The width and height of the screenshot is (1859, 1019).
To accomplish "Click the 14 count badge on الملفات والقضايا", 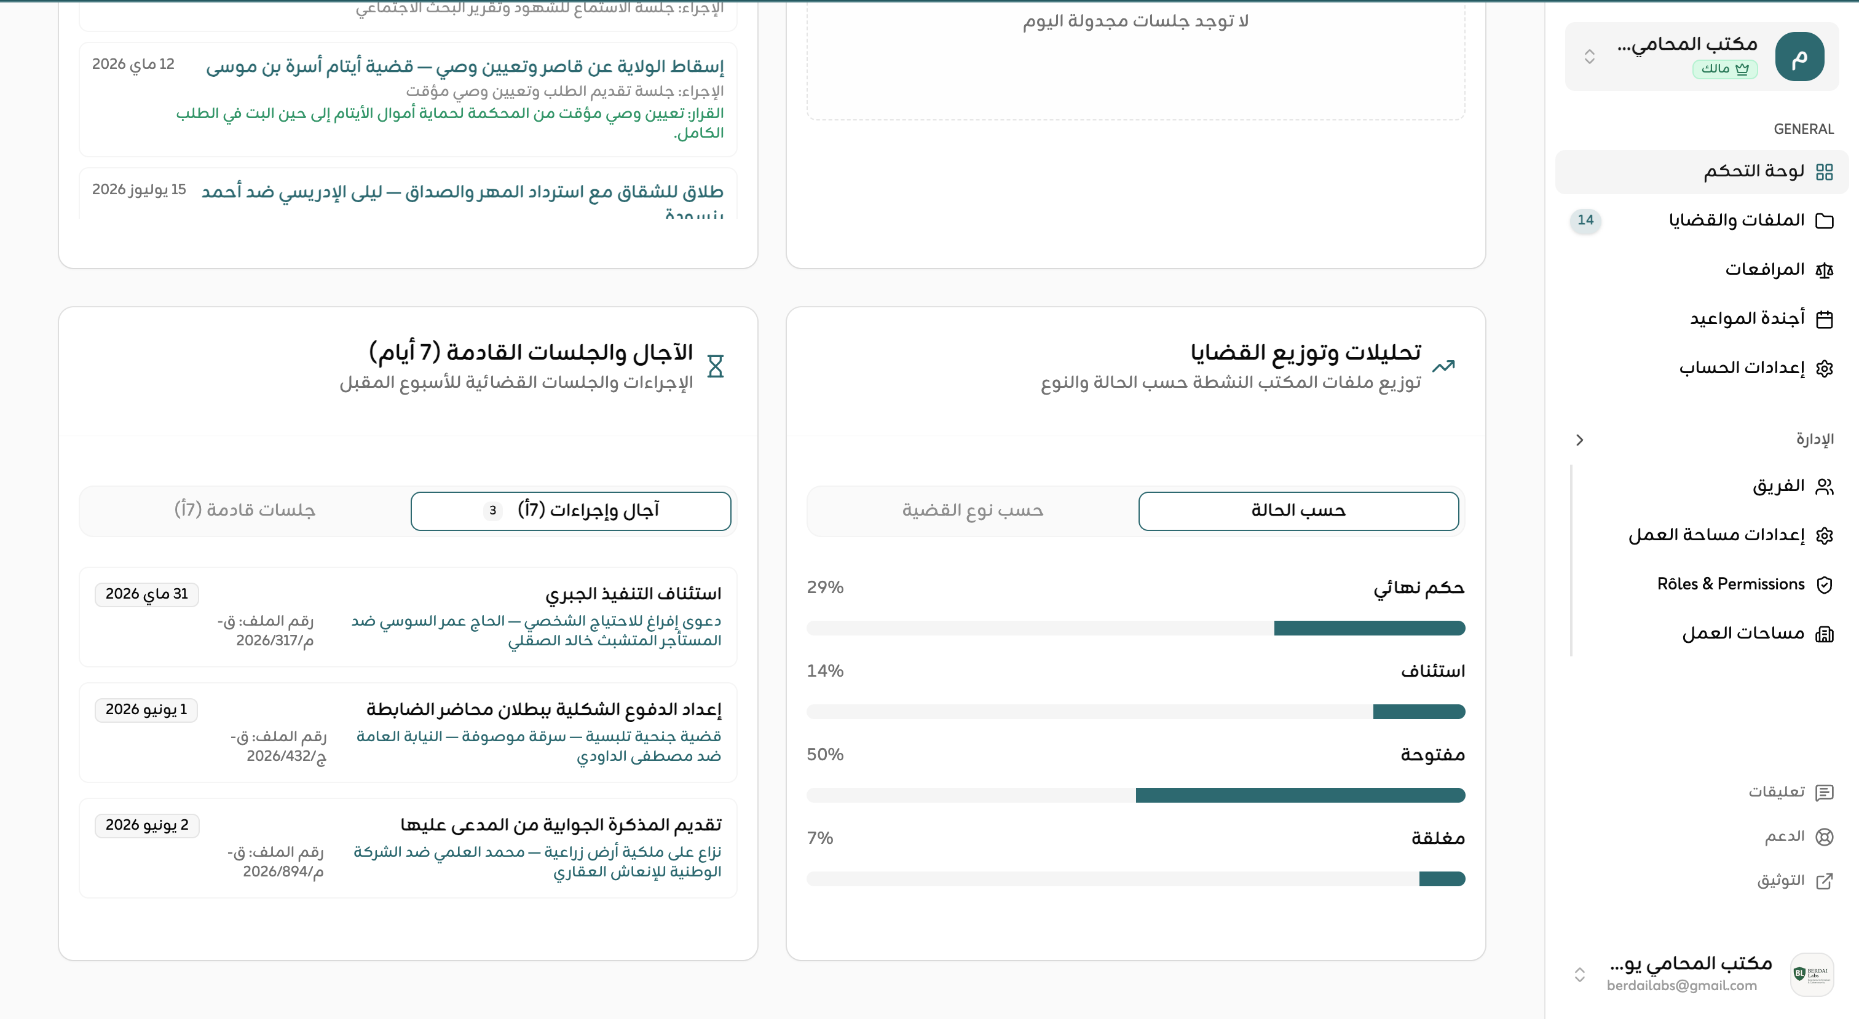I will coord(1585,220).
